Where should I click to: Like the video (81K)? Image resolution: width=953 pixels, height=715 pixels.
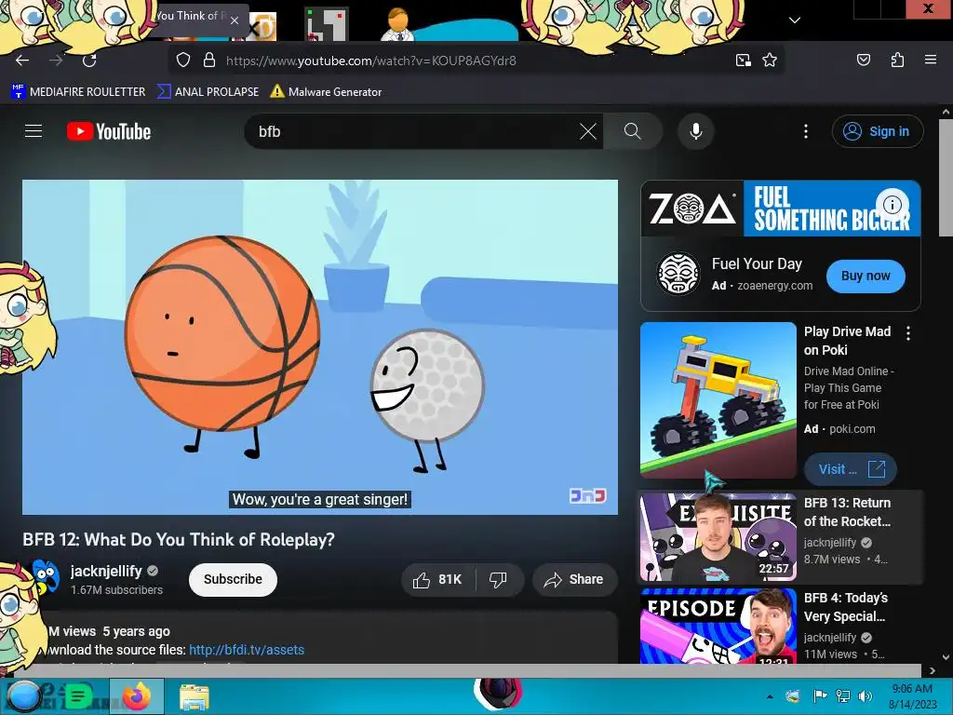pos(437,579)
